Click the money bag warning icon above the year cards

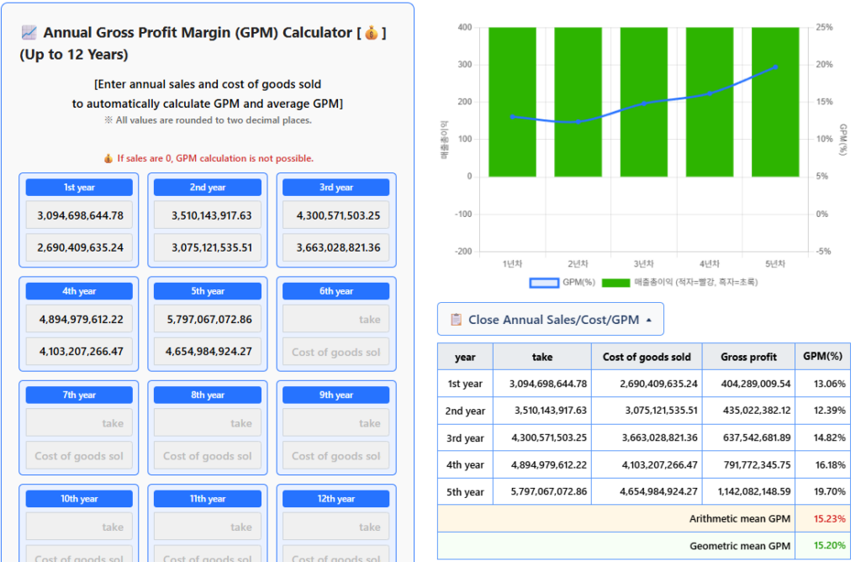[x=108, y=158]
